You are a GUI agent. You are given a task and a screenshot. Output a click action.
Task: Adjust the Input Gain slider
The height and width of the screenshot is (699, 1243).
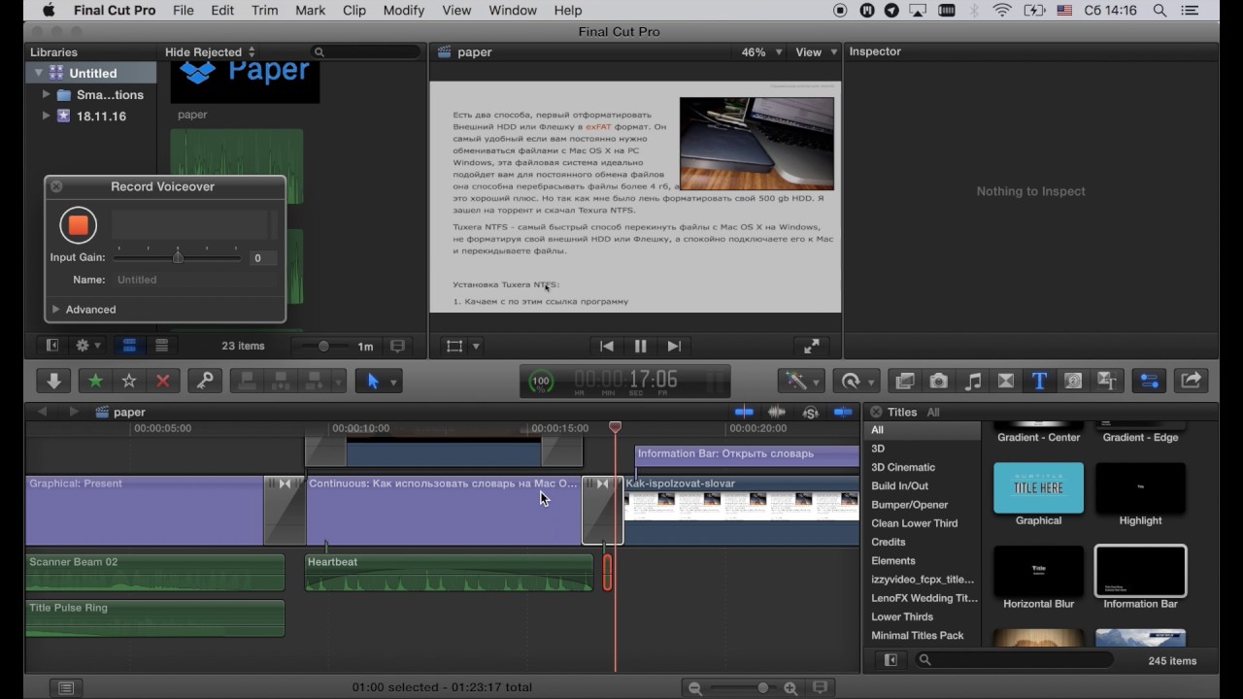tap(178, 257)
